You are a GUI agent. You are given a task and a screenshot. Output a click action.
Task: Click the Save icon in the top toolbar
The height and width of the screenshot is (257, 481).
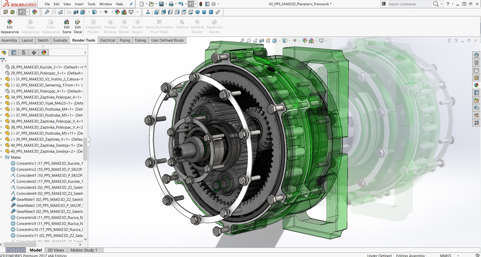(x=161, y=4)
